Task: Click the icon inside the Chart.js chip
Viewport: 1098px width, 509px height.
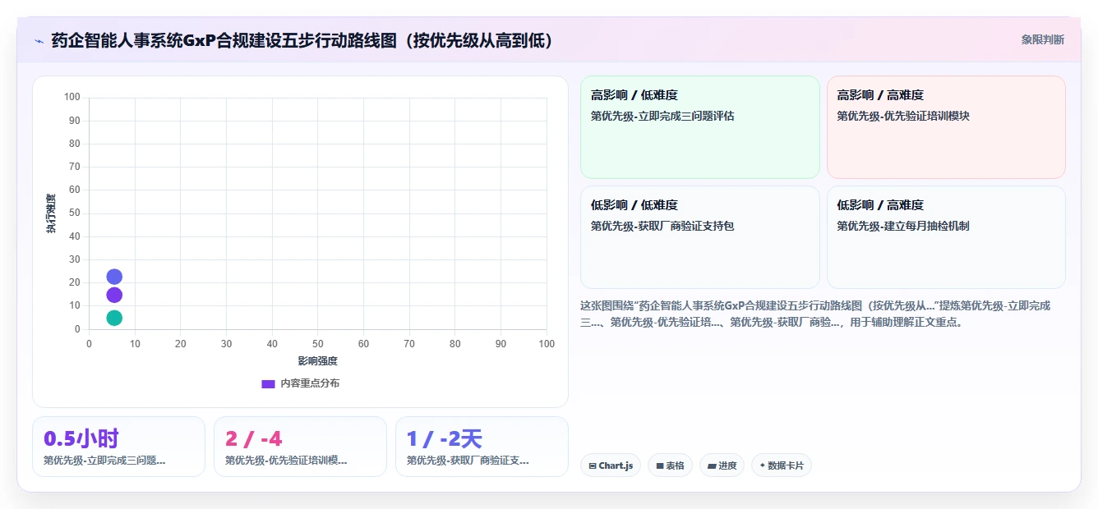Action: click(x=593, y=465)
